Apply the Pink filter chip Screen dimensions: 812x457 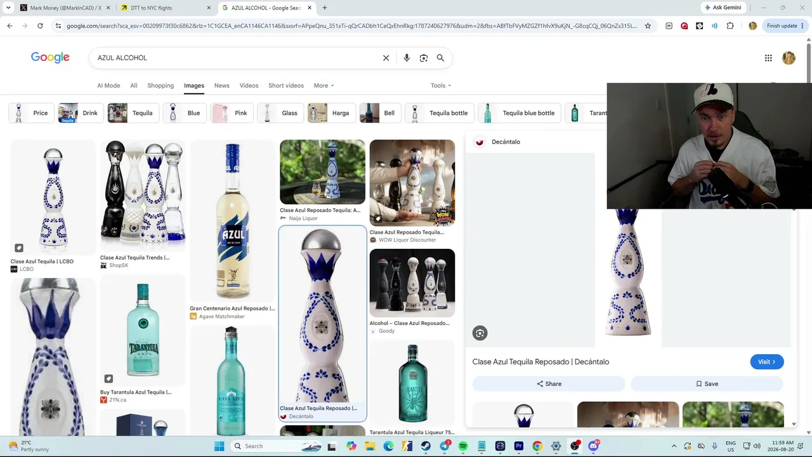(231, 113)
